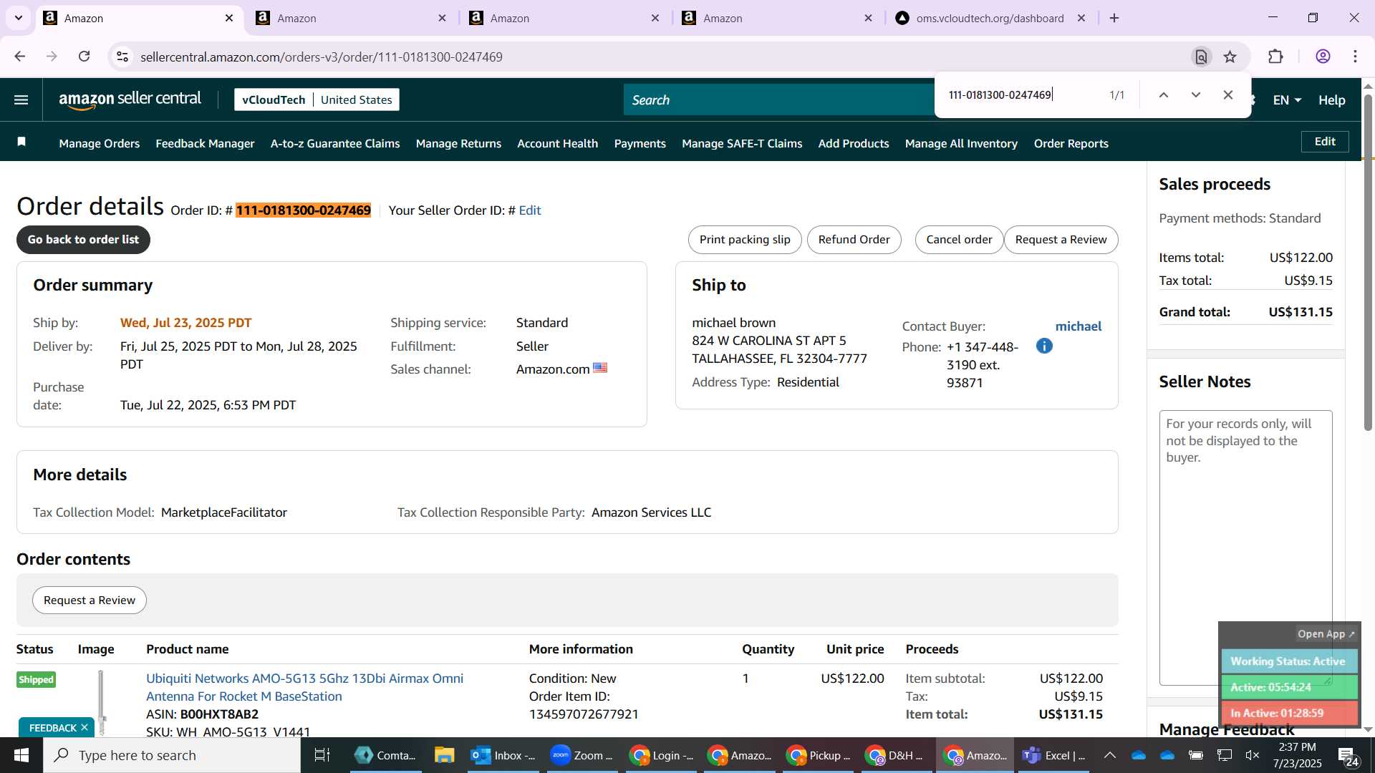
Task: Click the Windows taskbar search box
Action: (x=172, y=755)
